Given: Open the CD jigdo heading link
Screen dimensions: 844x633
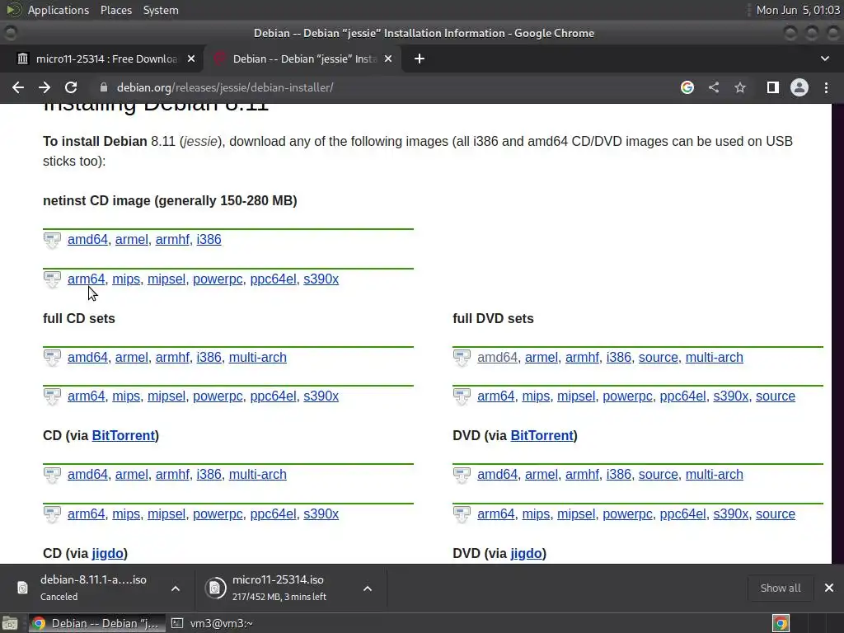Looking at the screenshot, I should (108, 553).
